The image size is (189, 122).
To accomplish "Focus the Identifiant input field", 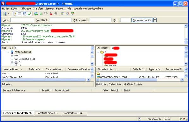I will [61, 20].
